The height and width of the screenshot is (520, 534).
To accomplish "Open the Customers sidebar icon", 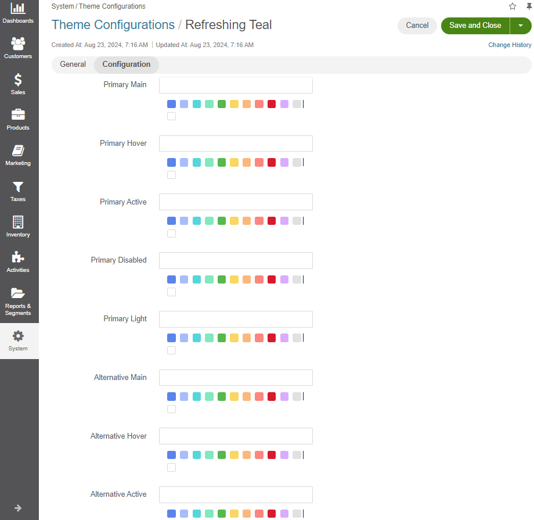I will [x=18, y=44].
